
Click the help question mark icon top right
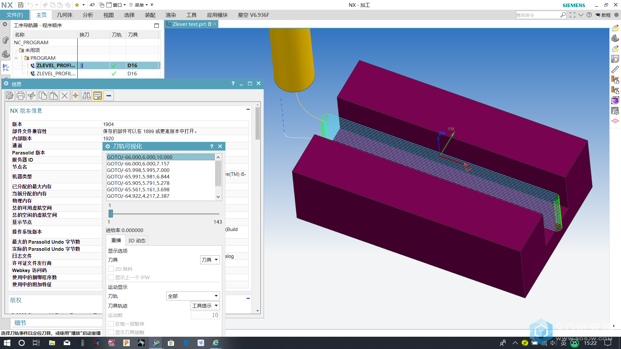tap(589, 15)
